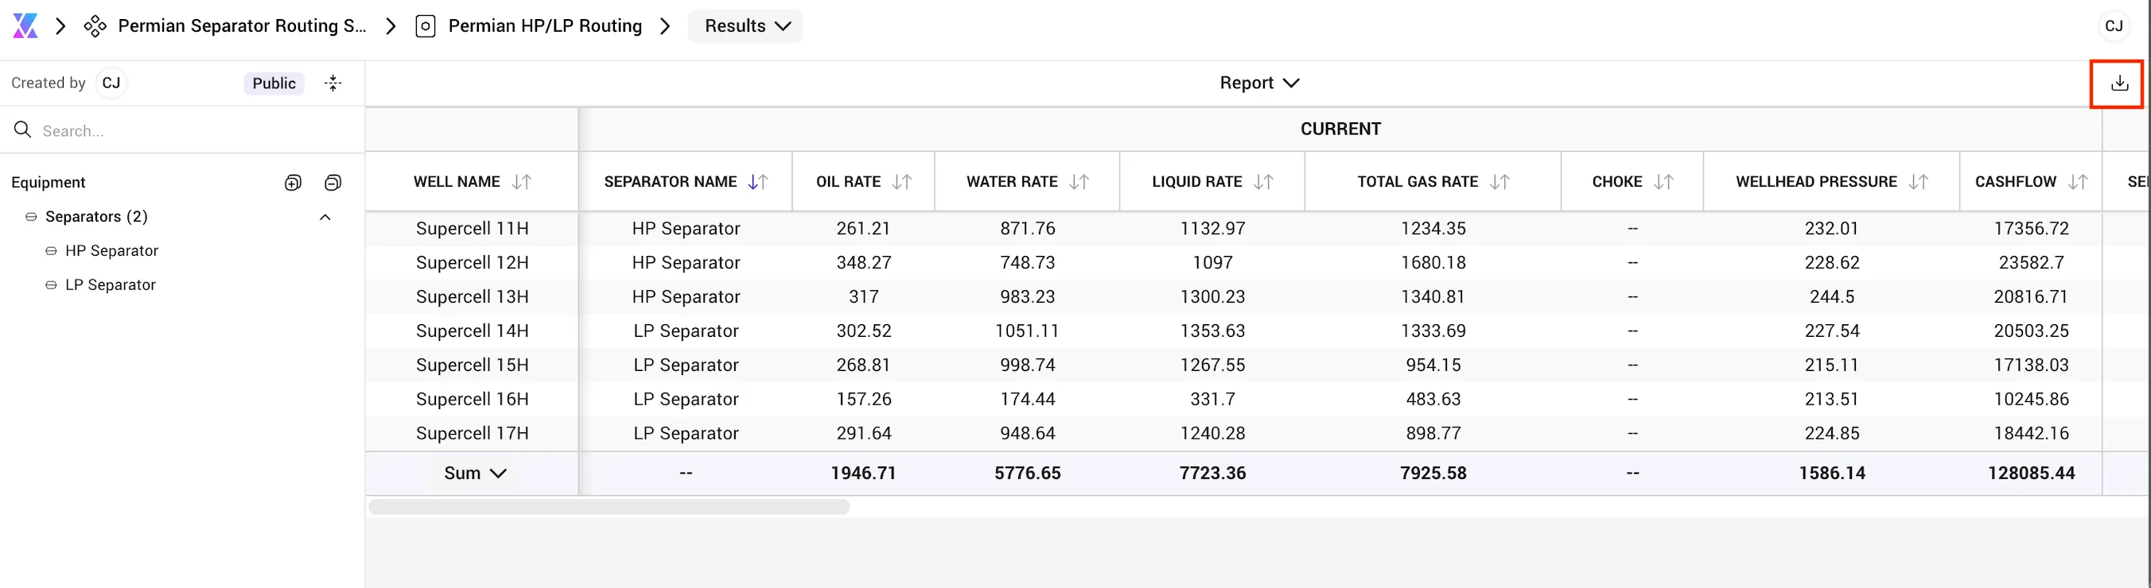Sort by Cashflow column
The image size is (2151, 588).
[x=2079, y=182]
